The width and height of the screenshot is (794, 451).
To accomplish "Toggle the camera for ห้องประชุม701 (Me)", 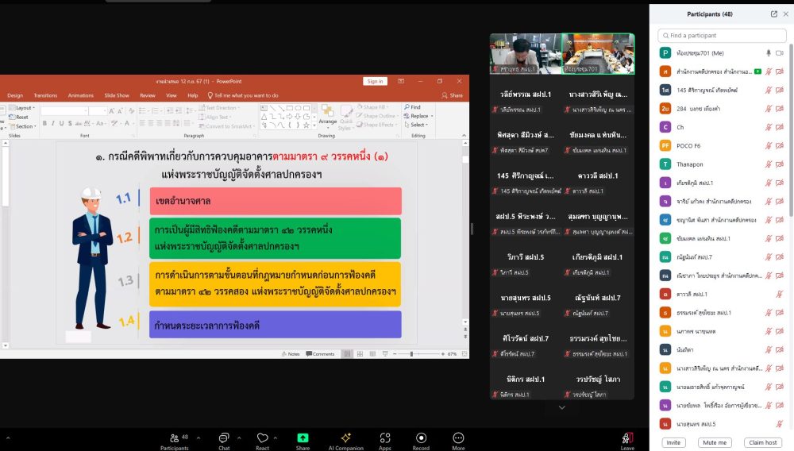I will pos(780,52).
